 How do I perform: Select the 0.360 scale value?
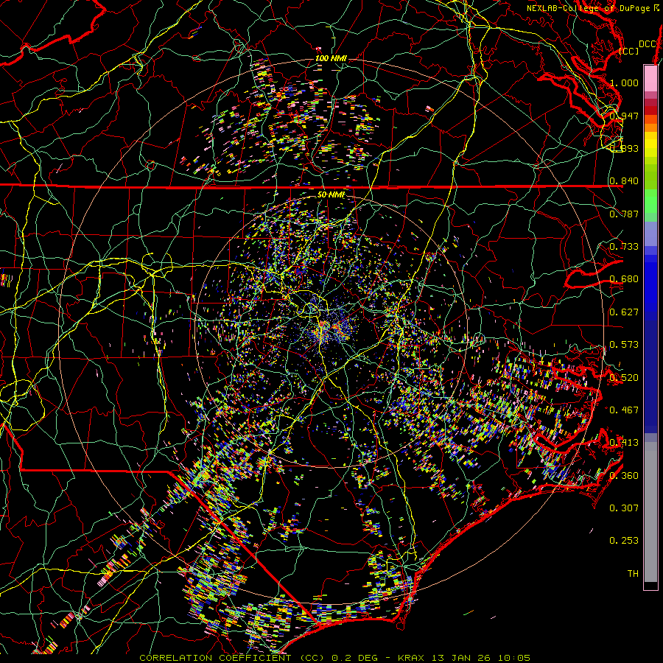(x=624, y=476)
